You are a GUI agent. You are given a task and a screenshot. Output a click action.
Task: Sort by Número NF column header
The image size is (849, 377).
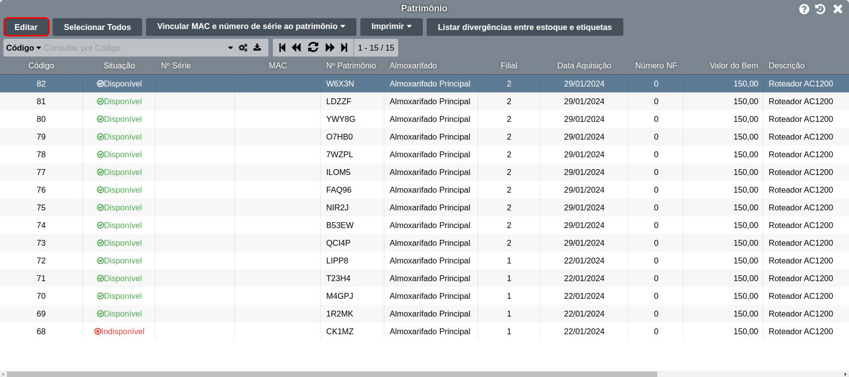(656, 65)
